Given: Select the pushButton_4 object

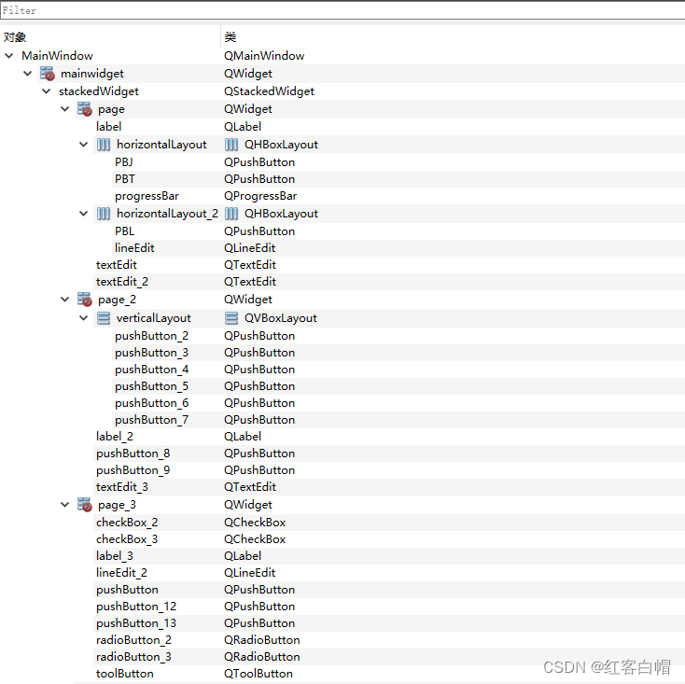Looking at the screenshot, I should [151, 370].
